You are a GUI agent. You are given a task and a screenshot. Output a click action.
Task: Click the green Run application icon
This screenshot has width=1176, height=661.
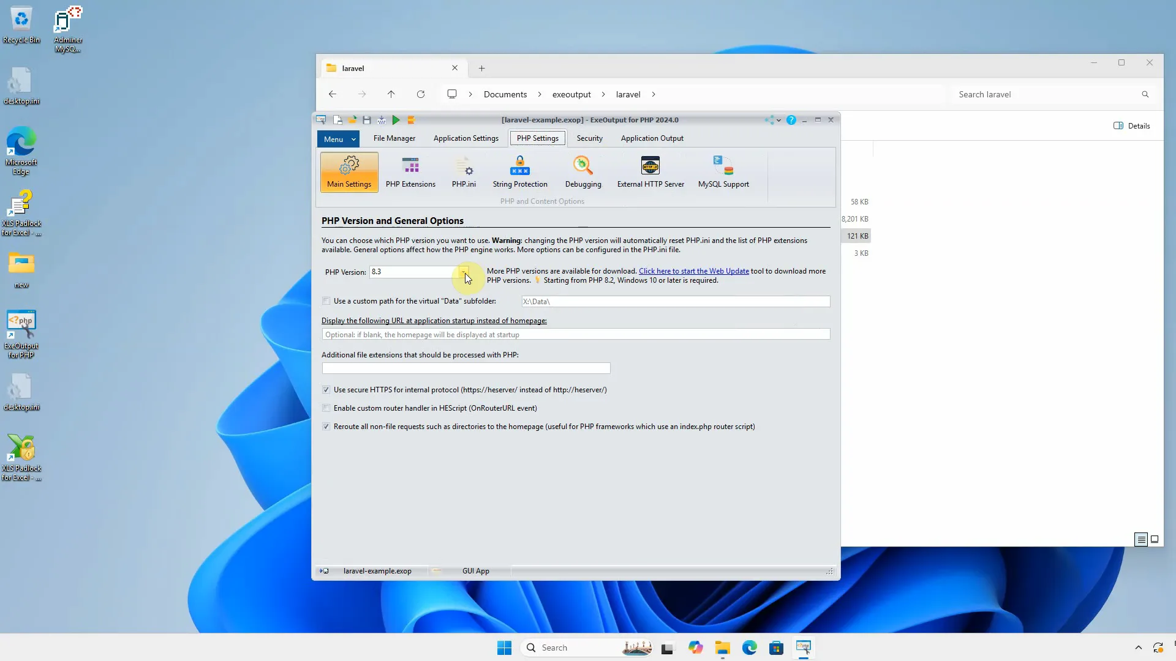pos(396,120)
